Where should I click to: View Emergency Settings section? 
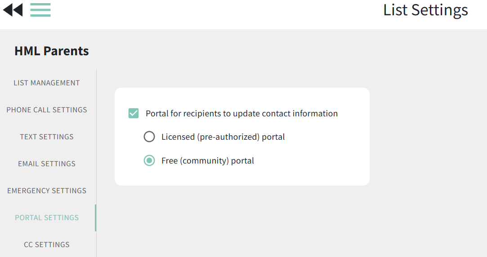(x=47, y=191)
